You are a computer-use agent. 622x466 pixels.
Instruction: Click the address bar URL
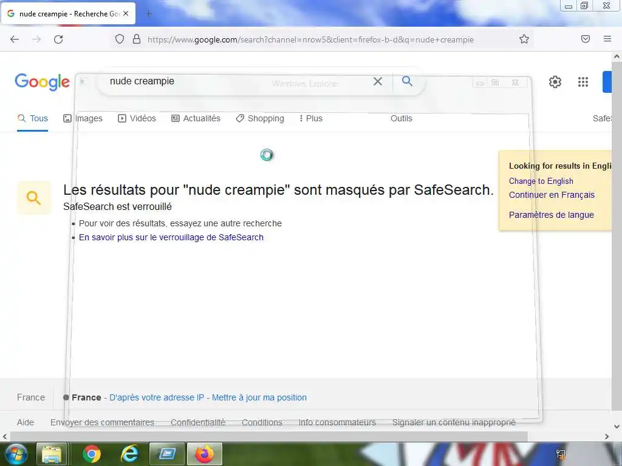[x=310, y=39]
